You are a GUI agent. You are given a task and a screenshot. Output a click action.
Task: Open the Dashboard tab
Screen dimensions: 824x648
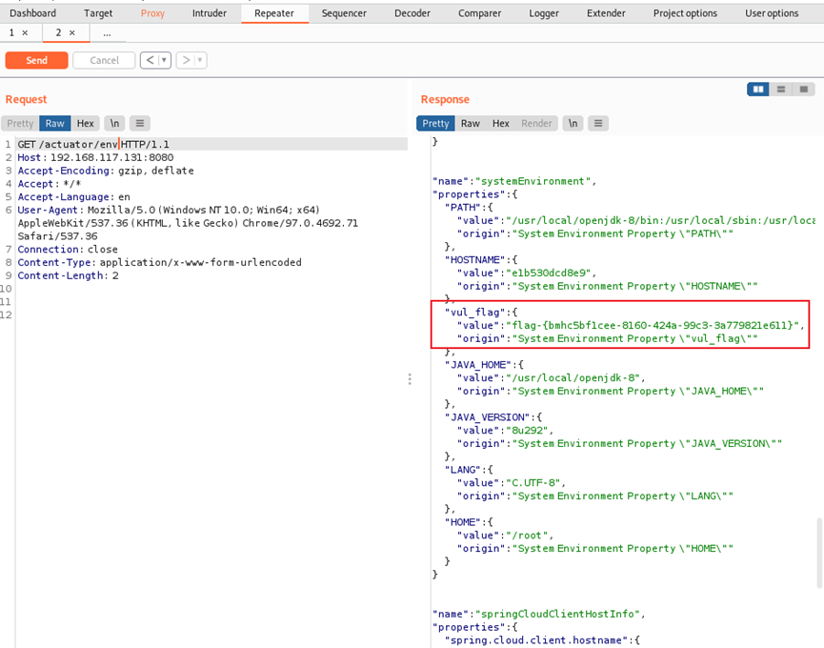pos(32,13)
